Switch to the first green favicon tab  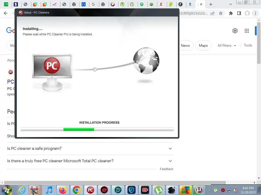pos(6,4)
